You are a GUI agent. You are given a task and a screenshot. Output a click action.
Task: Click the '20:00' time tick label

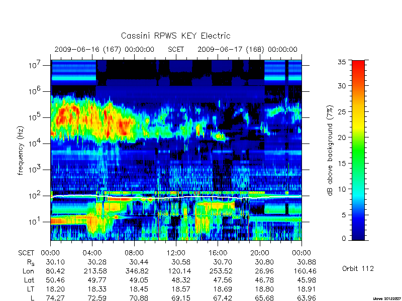click(x=260, y=253)
